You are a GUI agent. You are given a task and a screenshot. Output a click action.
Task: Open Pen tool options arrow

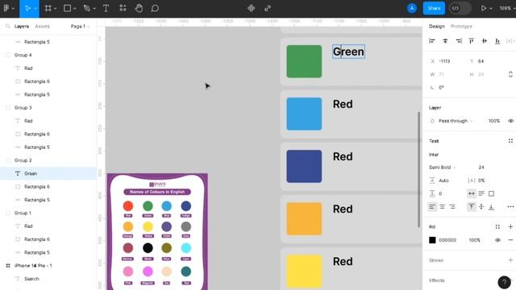click(94, 9)
